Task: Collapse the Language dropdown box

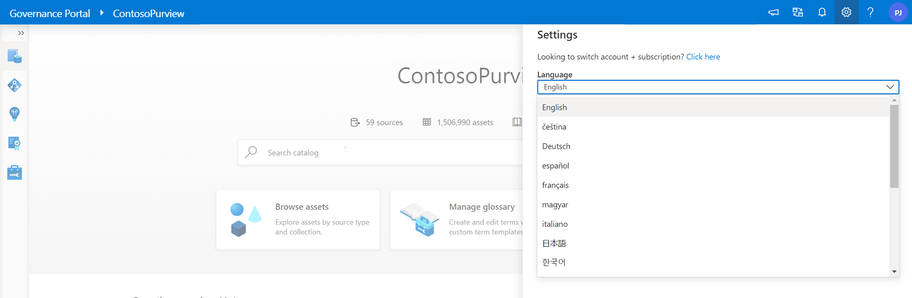Action: click(x=718, y=87)
